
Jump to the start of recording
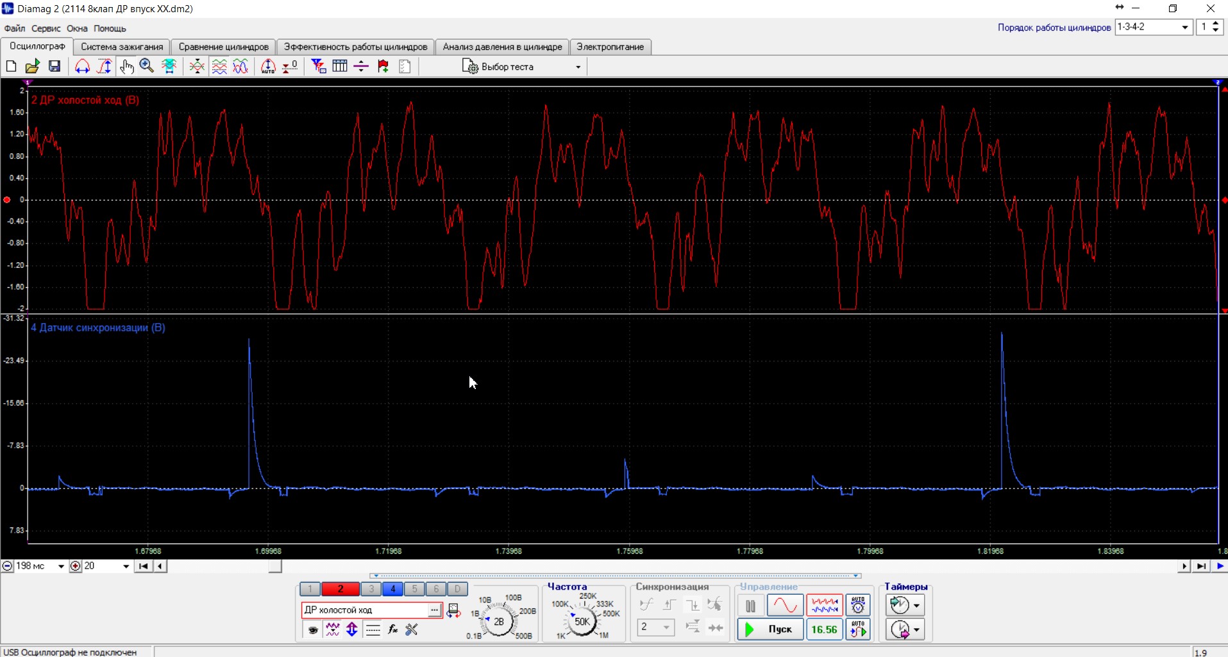pos(143,566)
